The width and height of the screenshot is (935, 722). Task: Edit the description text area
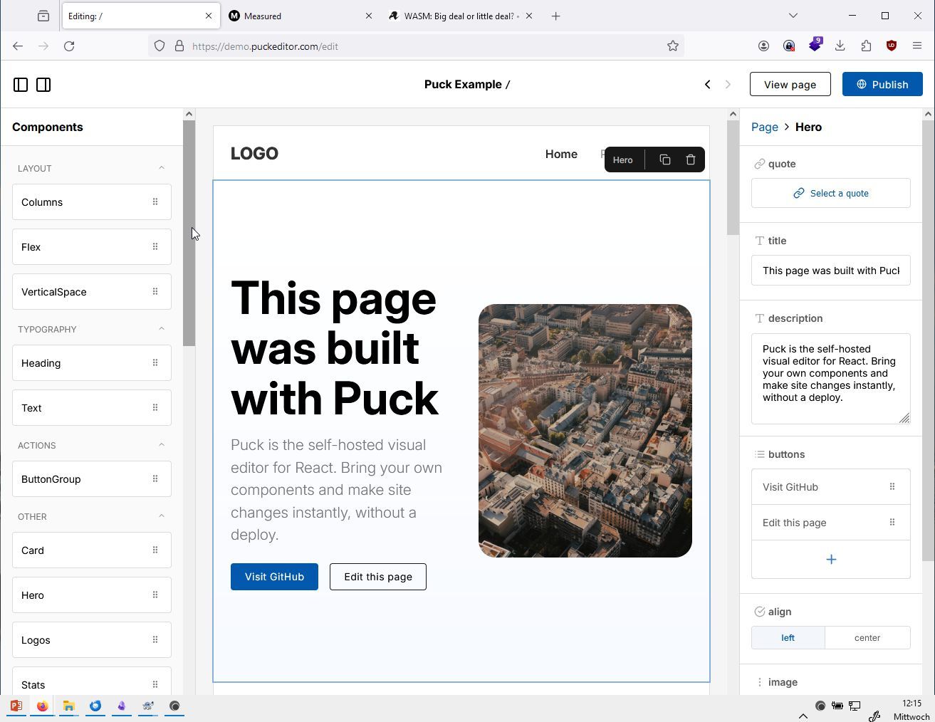point(831,379)
